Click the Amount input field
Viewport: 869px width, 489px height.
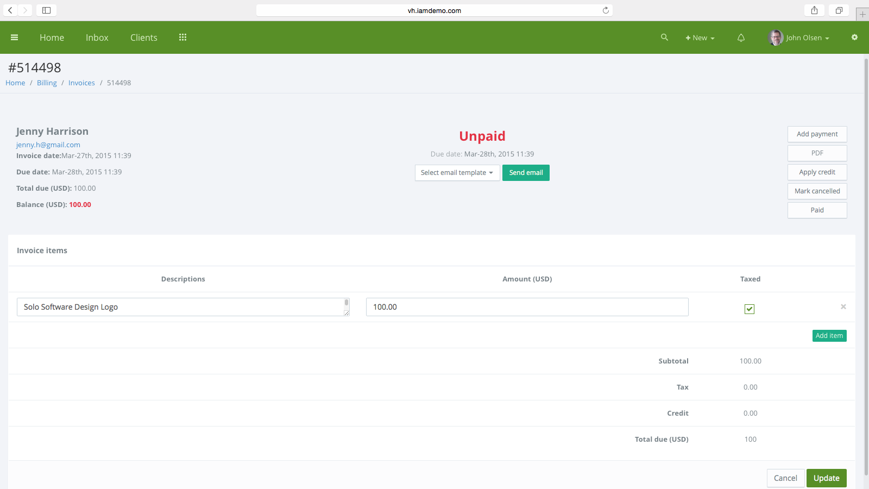[x=527, y=307]
